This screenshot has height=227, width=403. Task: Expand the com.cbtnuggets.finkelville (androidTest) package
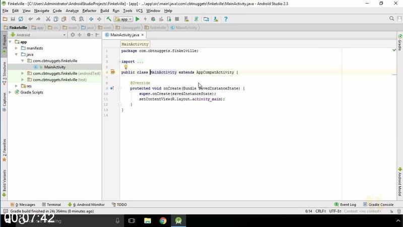[23, 73]
